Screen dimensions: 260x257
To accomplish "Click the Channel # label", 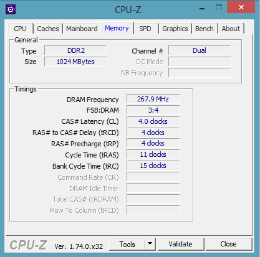I will (x=147, y=51).
